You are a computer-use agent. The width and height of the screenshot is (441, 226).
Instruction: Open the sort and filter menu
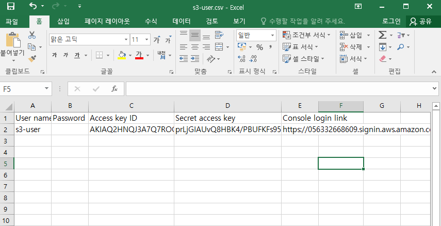[403, 35]
